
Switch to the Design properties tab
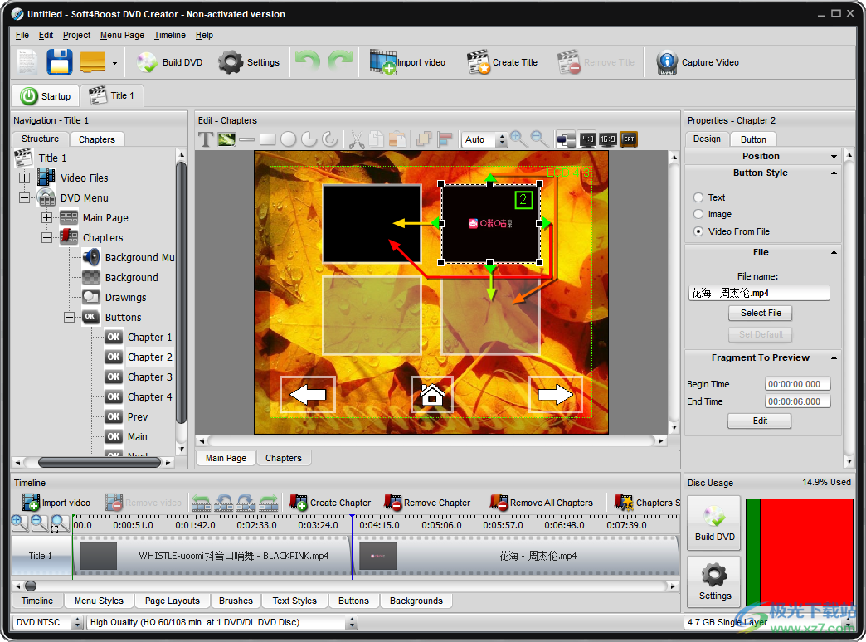707,139
